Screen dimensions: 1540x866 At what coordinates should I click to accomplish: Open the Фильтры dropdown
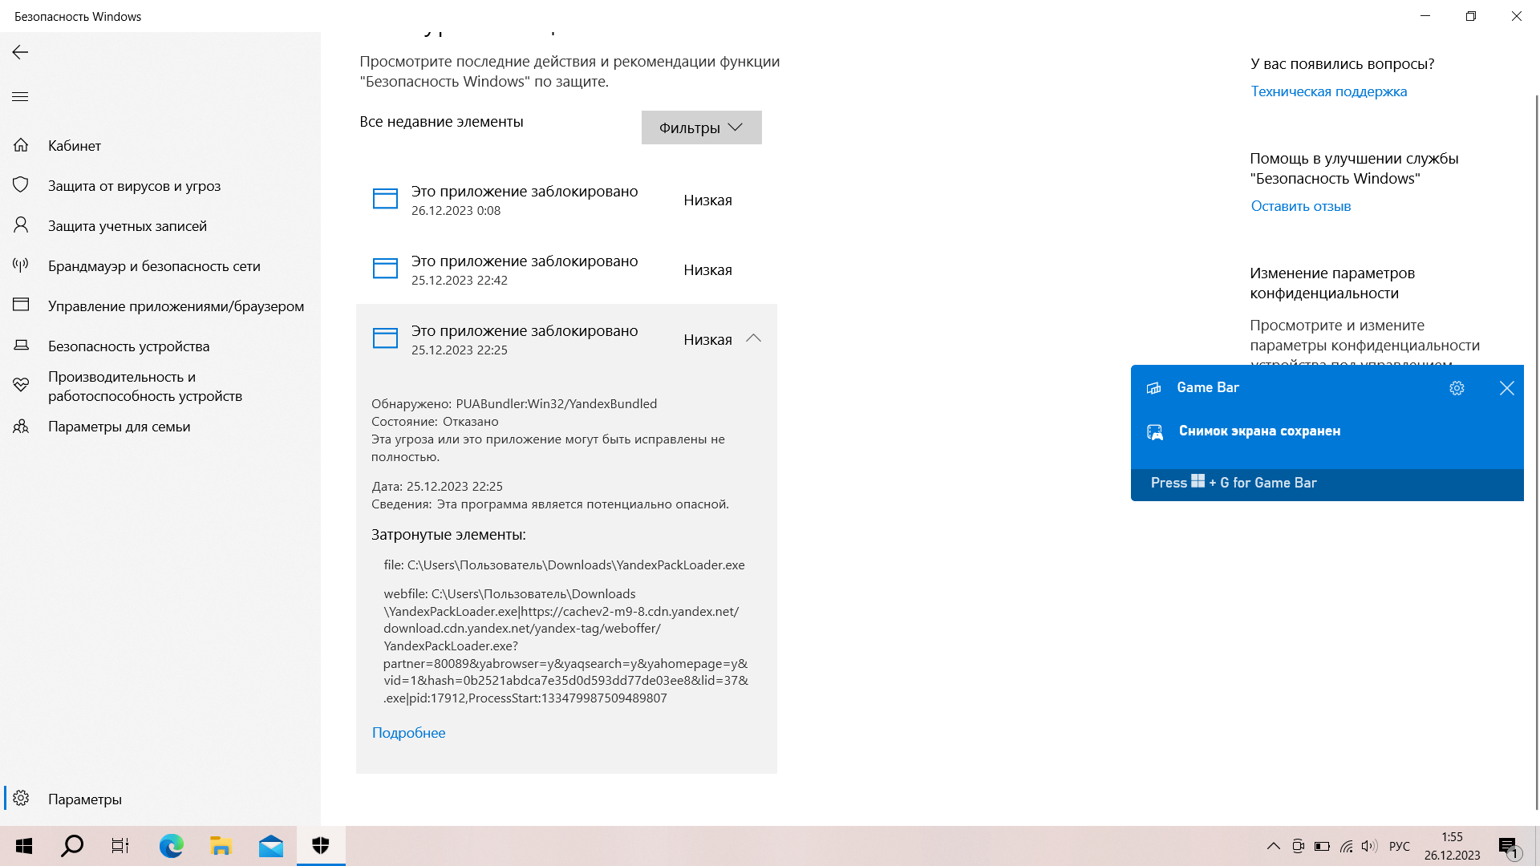(701, 127)
